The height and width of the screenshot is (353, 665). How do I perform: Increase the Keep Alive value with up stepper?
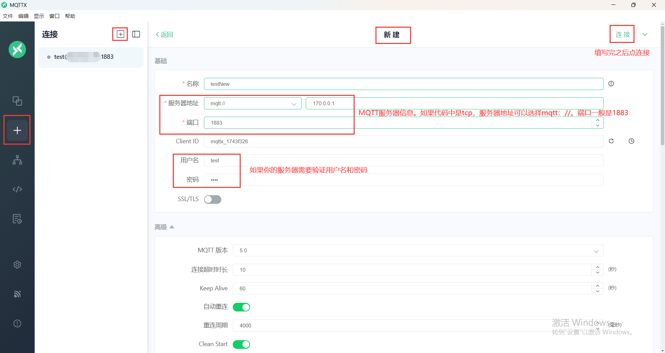597,286
